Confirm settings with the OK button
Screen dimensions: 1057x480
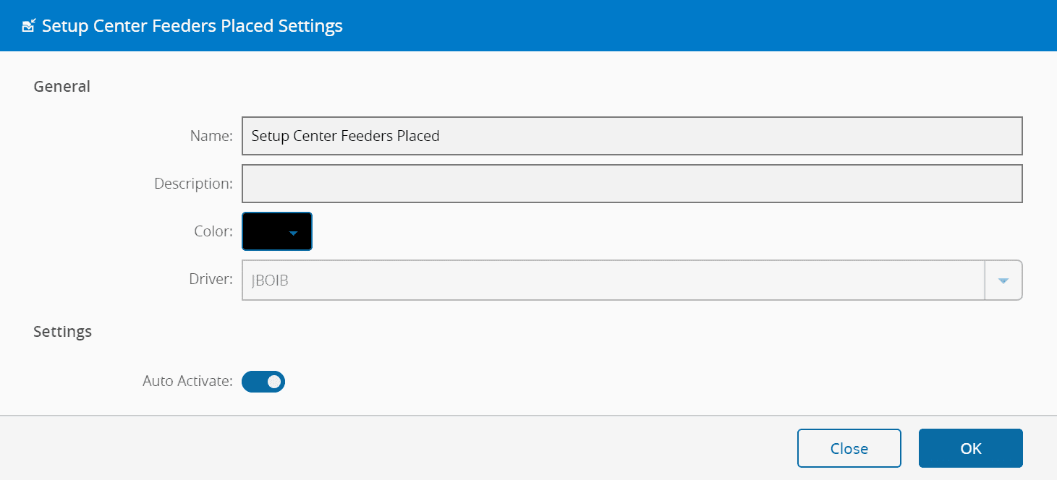970,448
